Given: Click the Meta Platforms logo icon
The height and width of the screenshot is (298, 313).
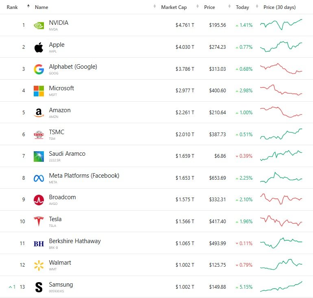Looking at the screenshot, I should click(39, 178).
